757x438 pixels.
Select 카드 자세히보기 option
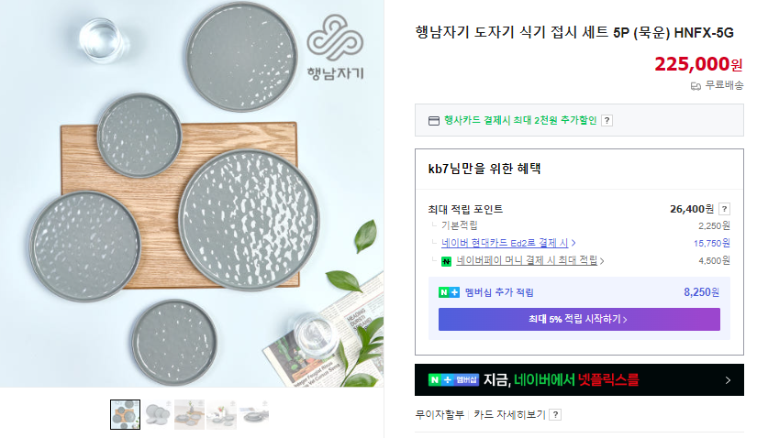[x=509, y=414]
